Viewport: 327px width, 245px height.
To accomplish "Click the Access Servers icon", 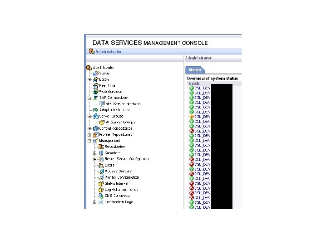I will click(101, 171).
